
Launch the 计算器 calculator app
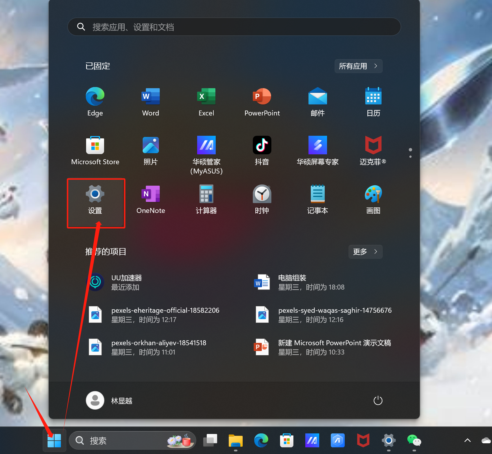point(206,199)
